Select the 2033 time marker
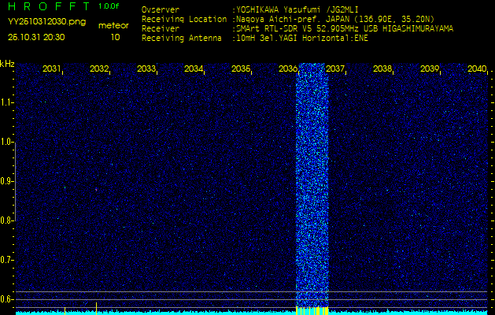 146,69
